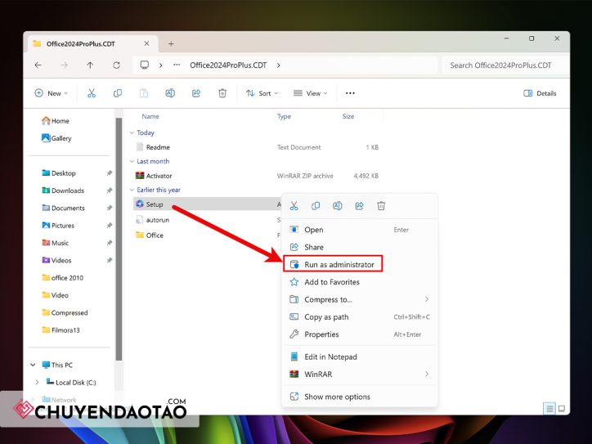Image resolution: width=592 pixels, height=444 pixels.
Task: Click the Copy icon in the context menu
Action: 316,206
